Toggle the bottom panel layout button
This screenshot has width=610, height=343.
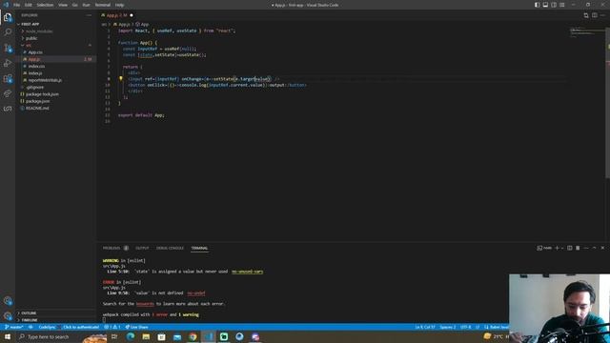(545, 5)
